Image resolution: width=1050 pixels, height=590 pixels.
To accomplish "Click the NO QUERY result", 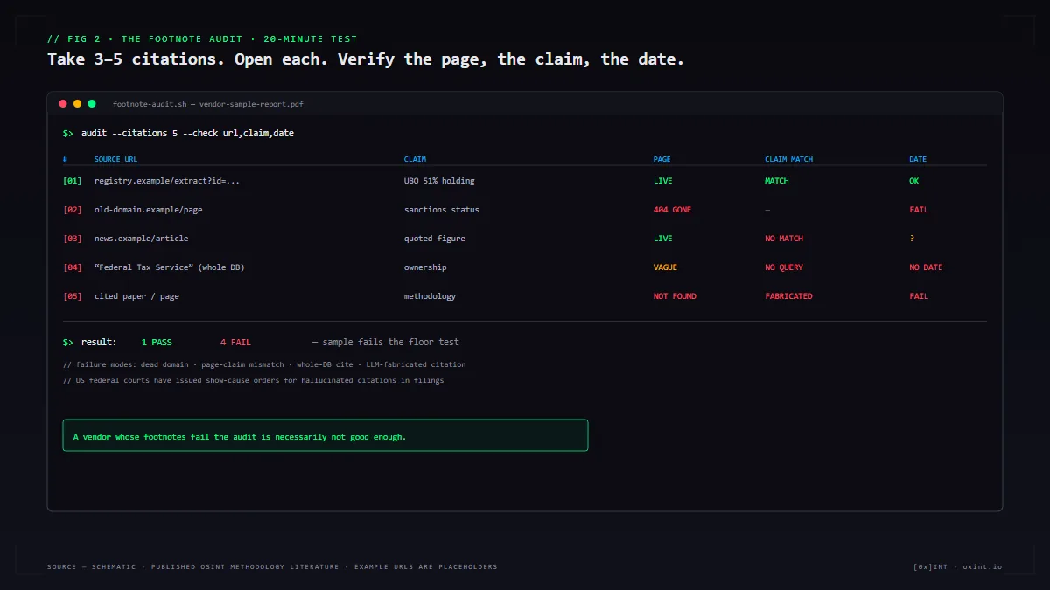I will [x=784, y=267].
